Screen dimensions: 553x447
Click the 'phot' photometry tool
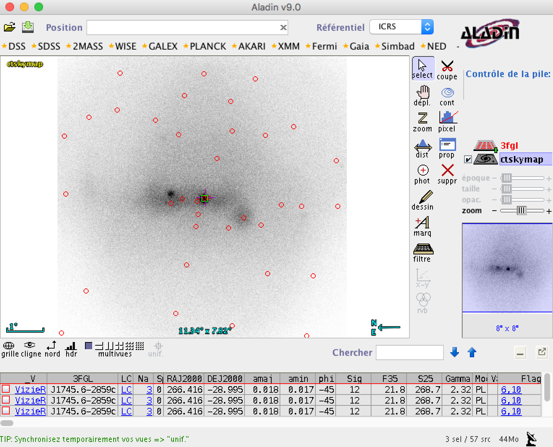tap(422, 174)
